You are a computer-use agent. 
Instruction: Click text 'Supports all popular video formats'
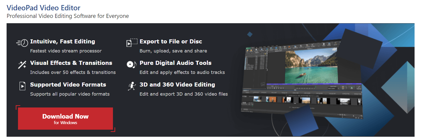tap(70, 94)
